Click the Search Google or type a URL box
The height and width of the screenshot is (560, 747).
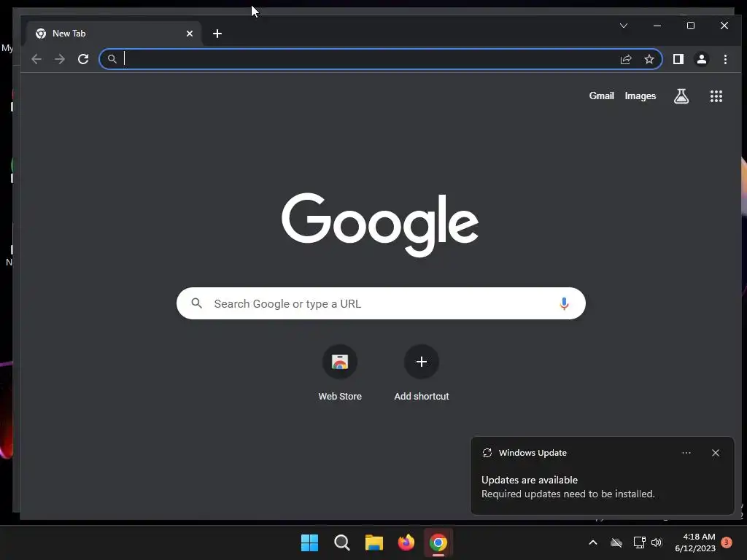pyautogui.click(x=381, y=303)
